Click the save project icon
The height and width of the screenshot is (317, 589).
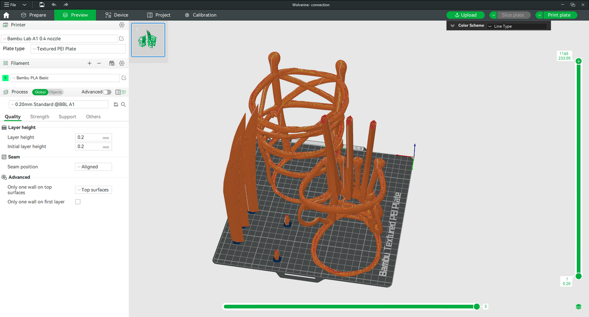click(x=42, y=5)
